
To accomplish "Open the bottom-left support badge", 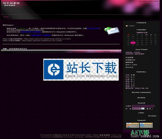I will [x=133, y=127].
